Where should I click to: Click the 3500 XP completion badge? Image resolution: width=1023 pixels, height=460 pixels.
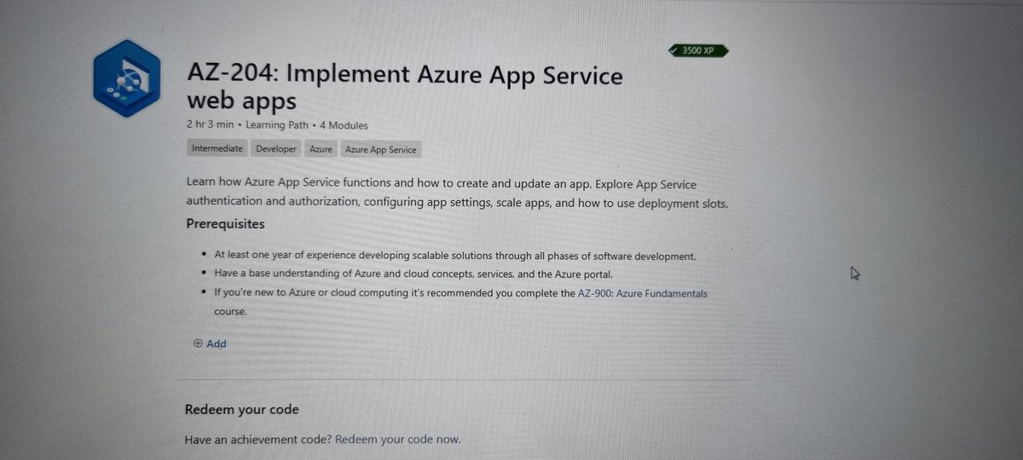click(699, 50)
